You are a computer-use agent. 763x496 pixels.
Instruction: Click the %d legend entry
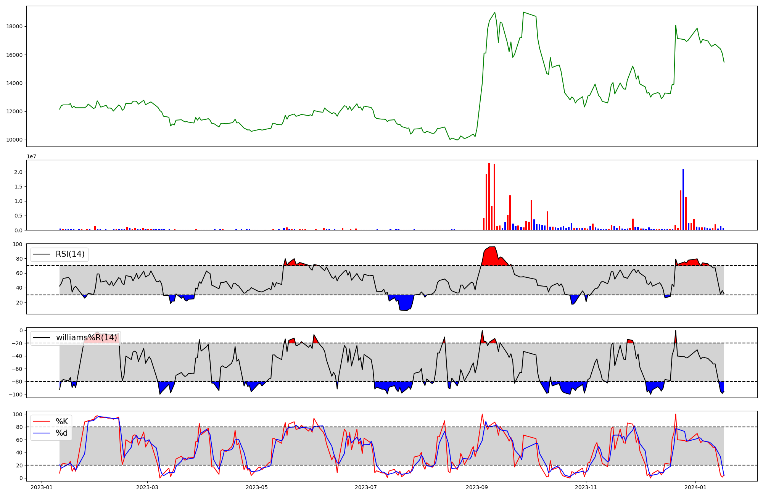pos(62,433)
